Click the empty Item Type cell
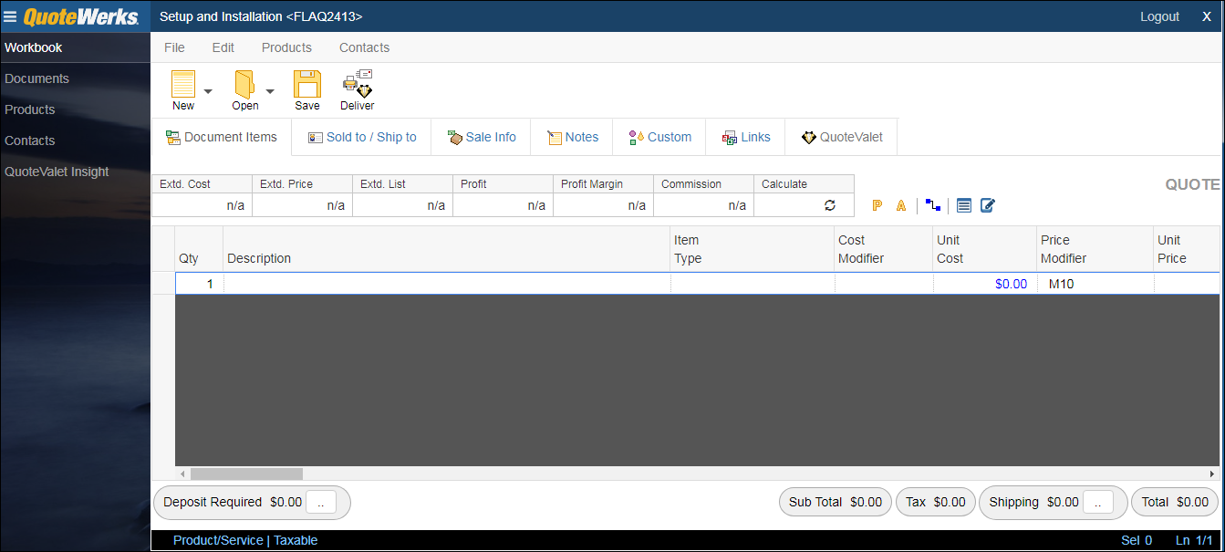Viewport: 1225px width, 552px height. (x=753, y=284)
